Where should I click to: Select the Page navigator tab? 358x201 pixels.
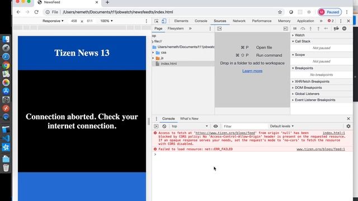pos(158,28)
